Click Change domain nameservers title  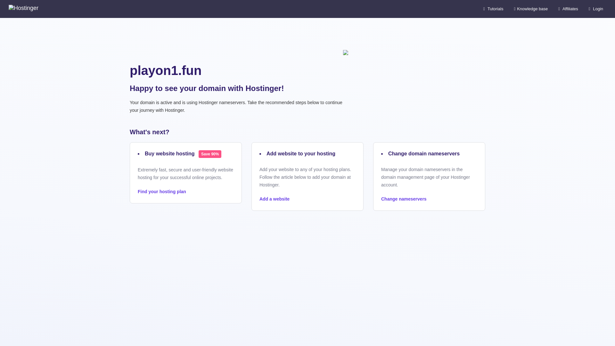coord(424,154)
